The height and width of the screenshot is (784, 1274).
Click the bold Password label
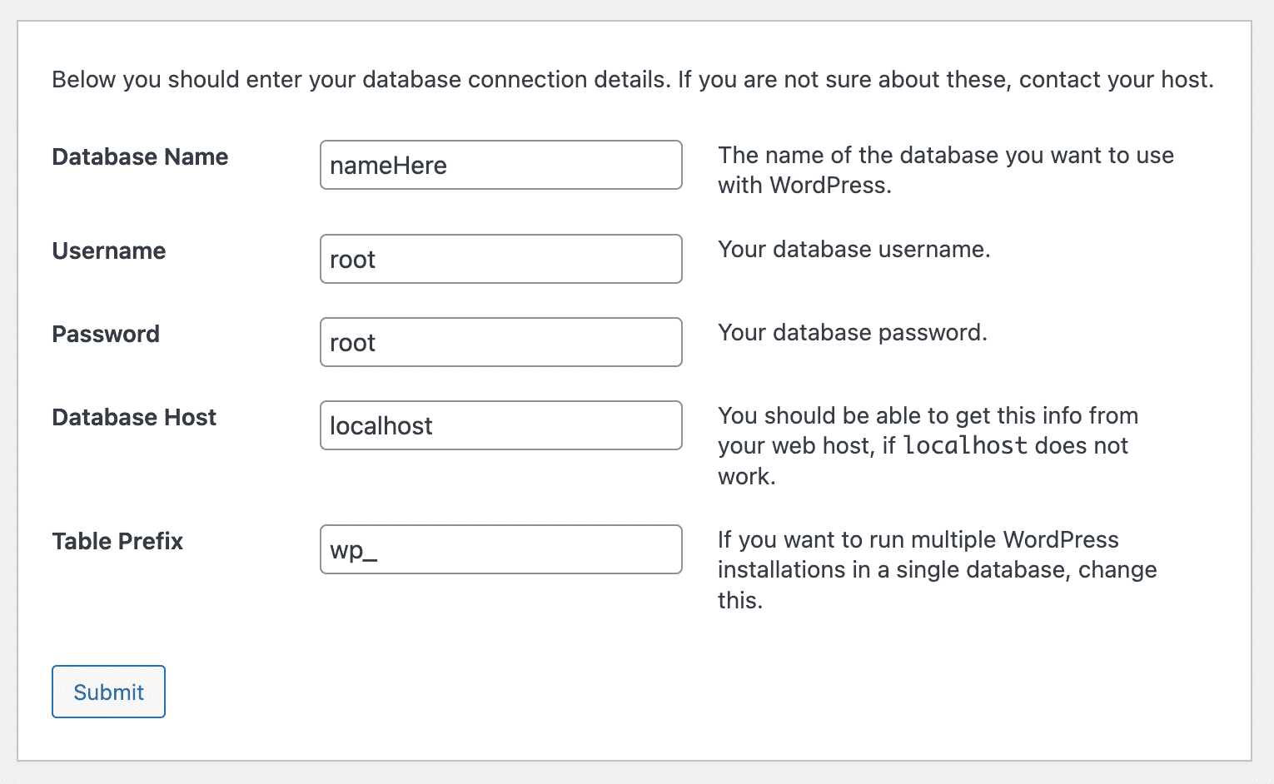(106, 335)
